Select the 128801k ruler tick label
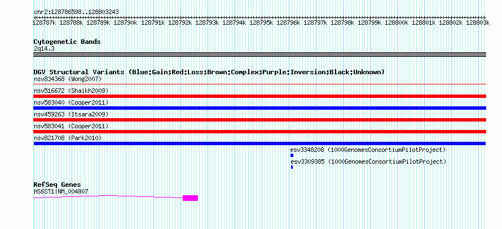Image resolution: width=502 pixels, height=229 pixels. (424, 23)
